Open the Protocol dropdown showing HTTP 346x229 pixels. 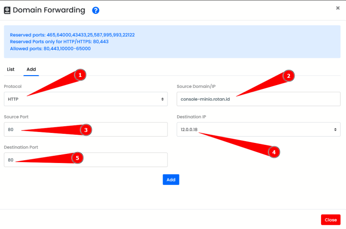[86, 99]
